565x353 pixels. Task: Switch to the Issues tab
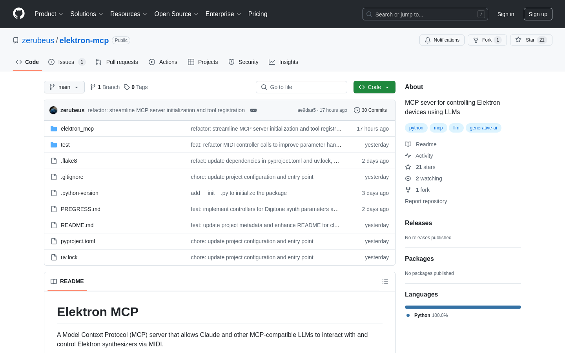67,62
